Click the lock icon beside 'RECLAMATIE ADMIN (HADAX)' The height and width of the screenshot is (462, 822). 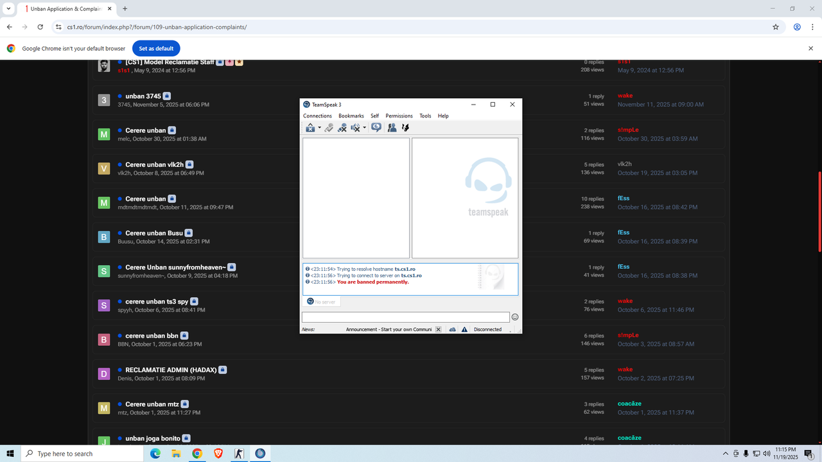(x=223, y=370)
